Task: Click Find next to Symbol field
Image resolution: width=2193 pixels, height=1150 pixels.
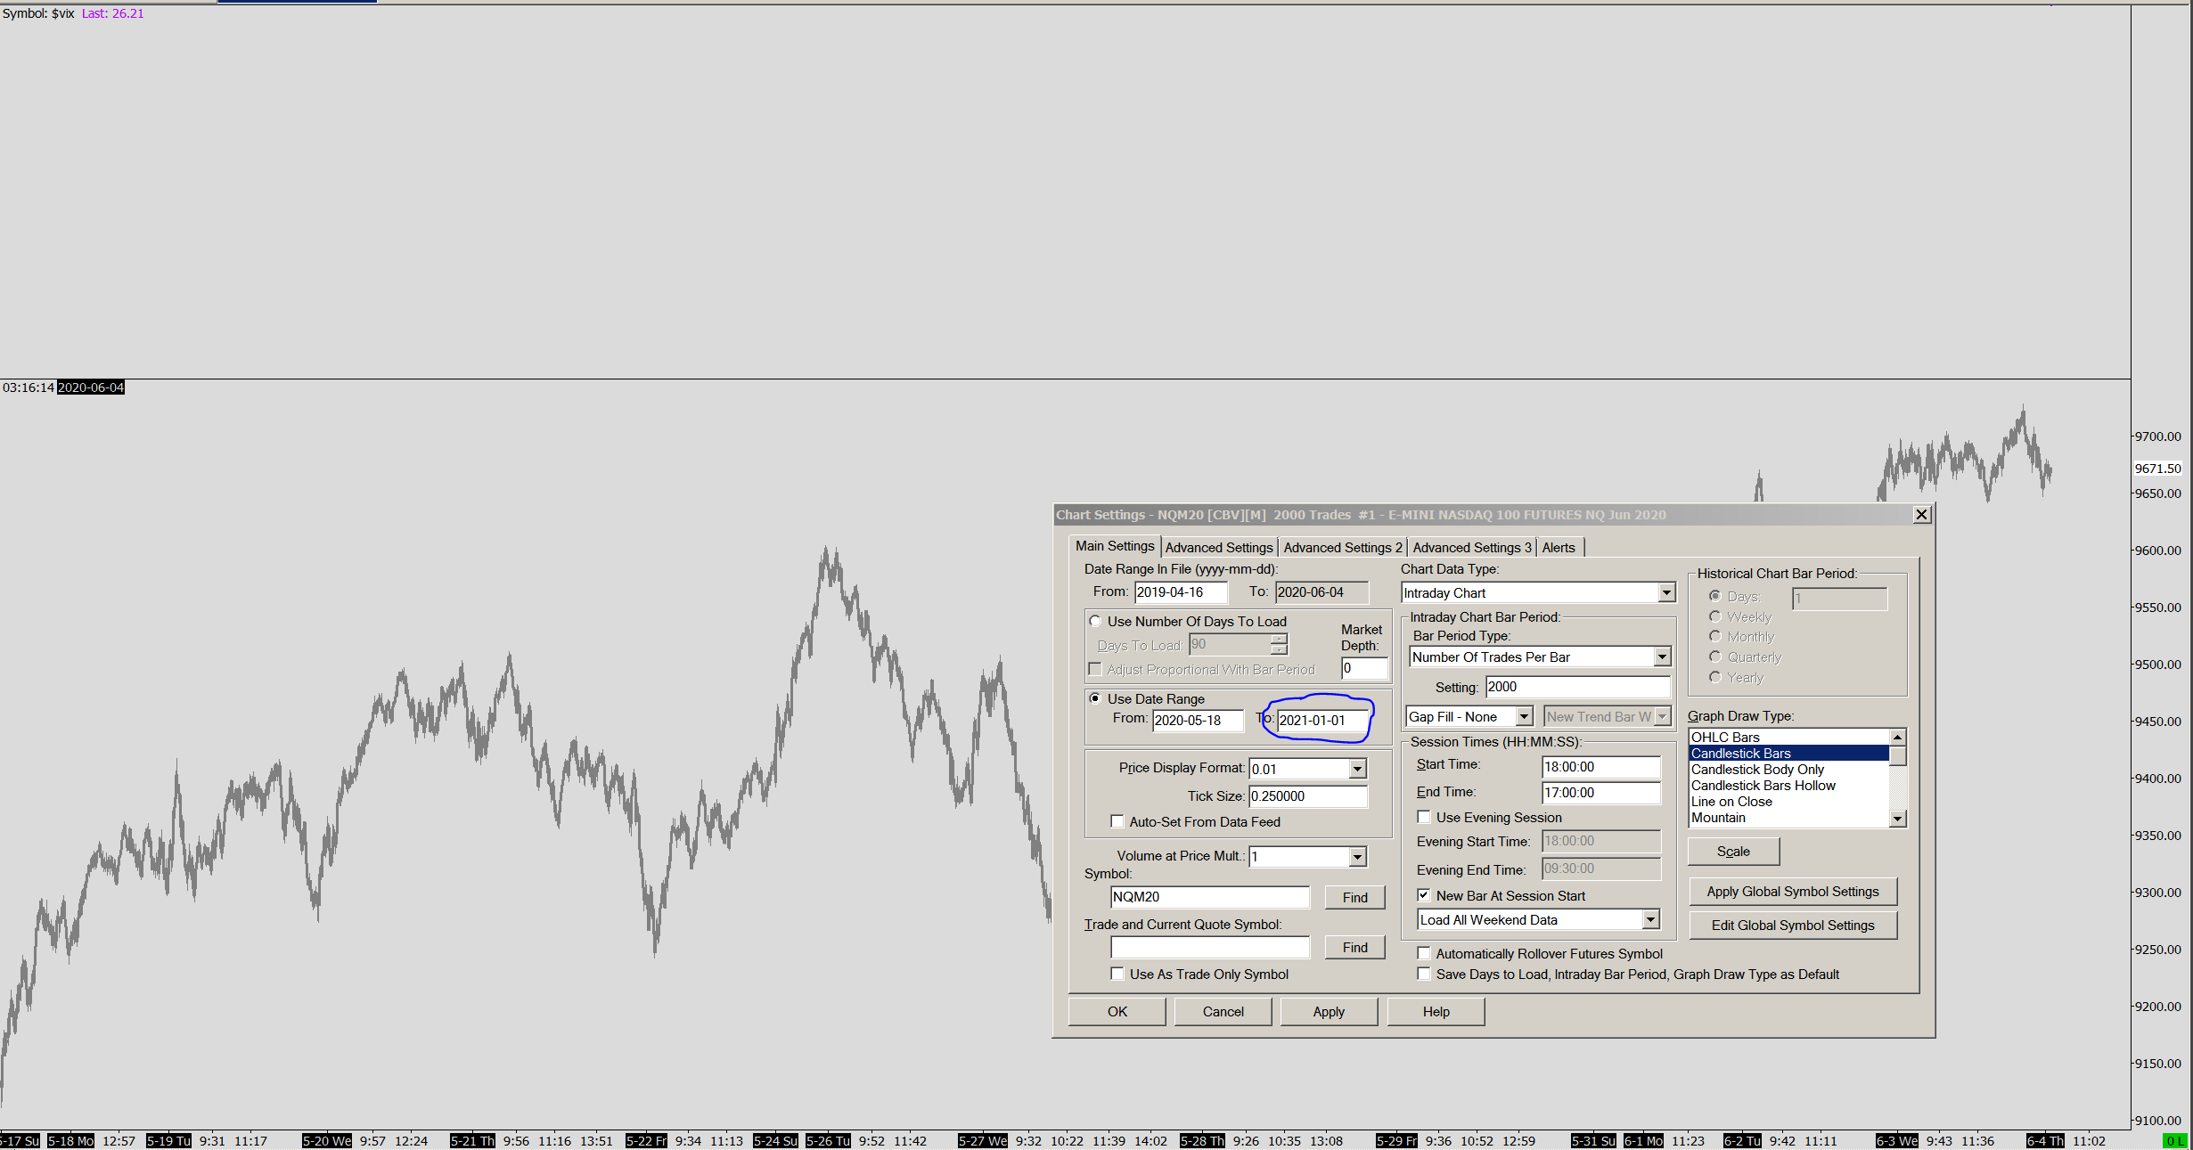Action: [x=1354, y=898]
